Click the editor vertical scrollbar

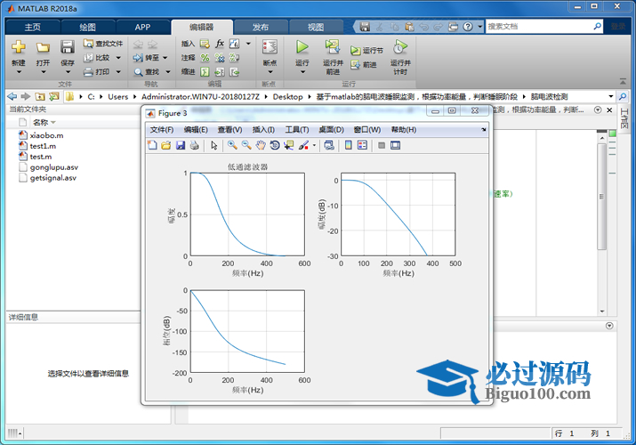[602, 197]
